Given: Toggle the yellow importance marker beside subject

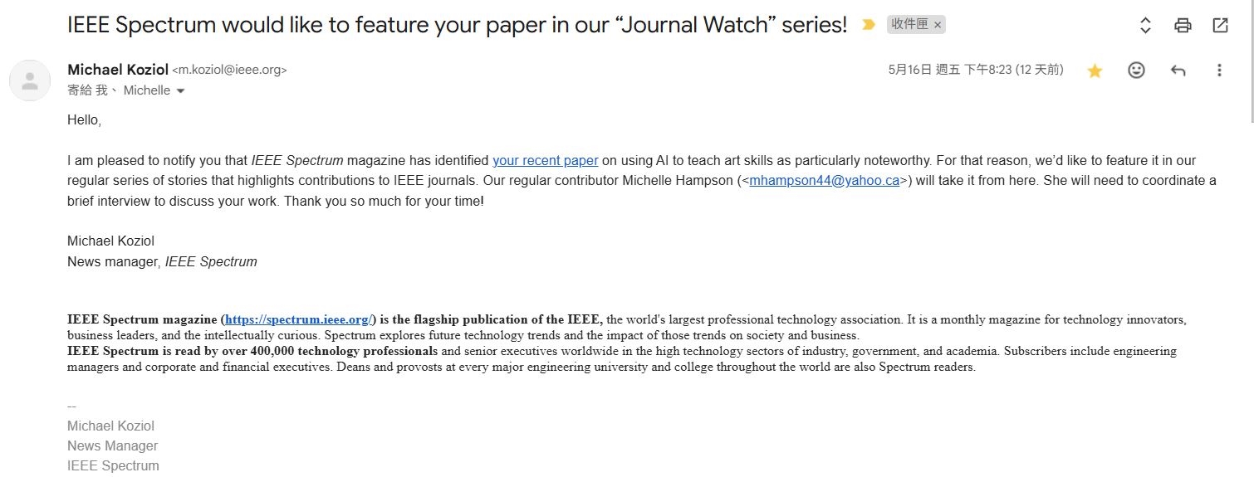Looking at the screenshot, I should click(869, 25).
